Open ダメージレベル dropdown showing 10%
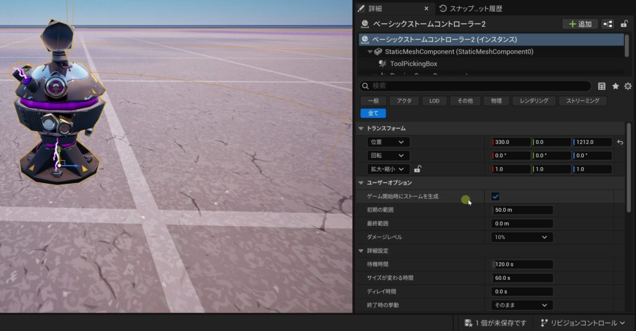Screen dimensions: 636x331 [522, 237]
